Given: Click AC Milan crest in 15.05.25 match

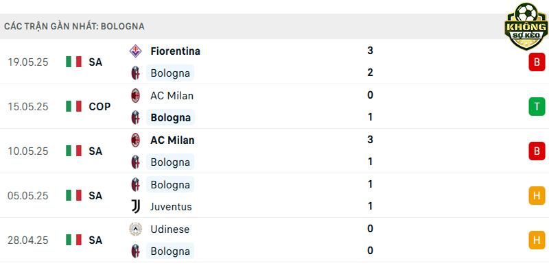Looking at the screenshot, I should [135, 95].
